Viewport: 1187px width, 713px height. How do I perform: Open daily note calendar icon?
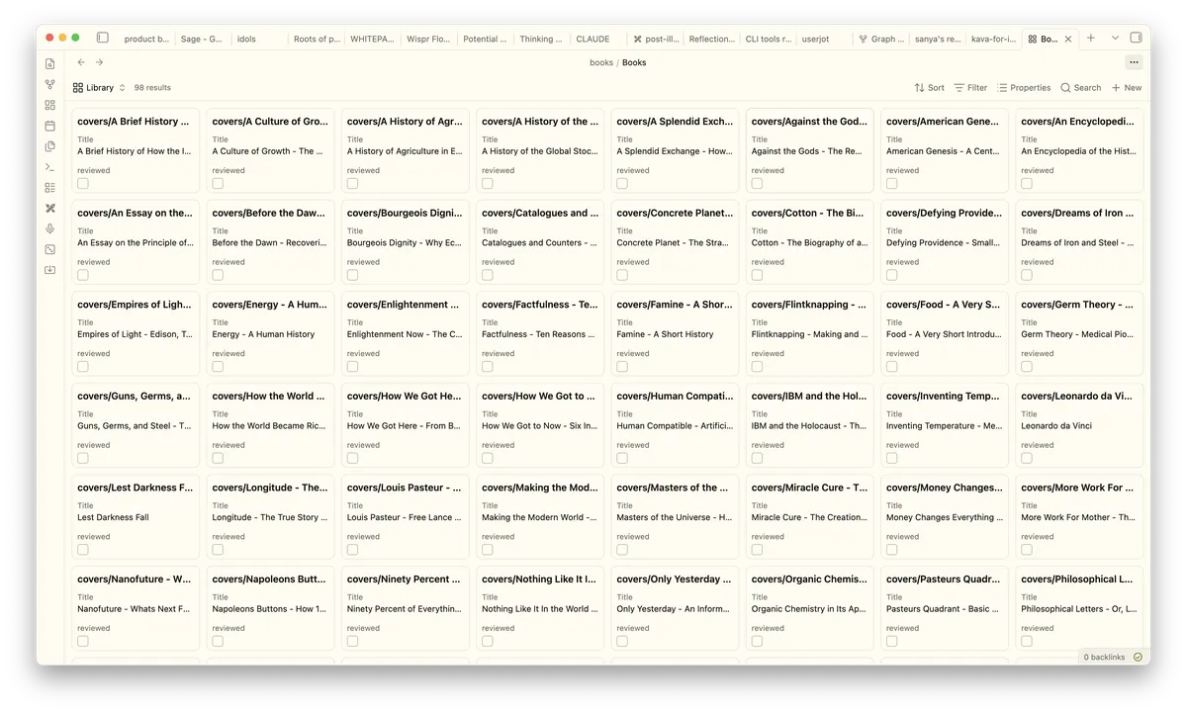coord(50,126)
